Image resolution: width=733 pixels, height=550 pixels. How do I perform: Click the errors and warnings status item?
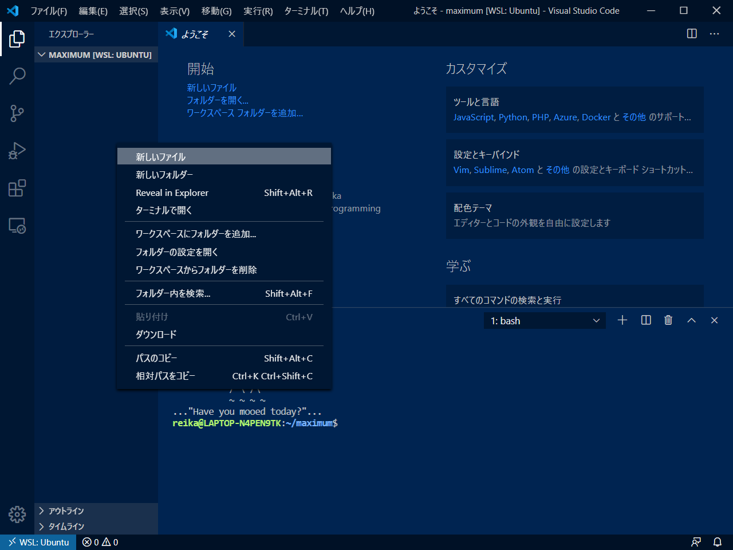click(x=100, y=542)
